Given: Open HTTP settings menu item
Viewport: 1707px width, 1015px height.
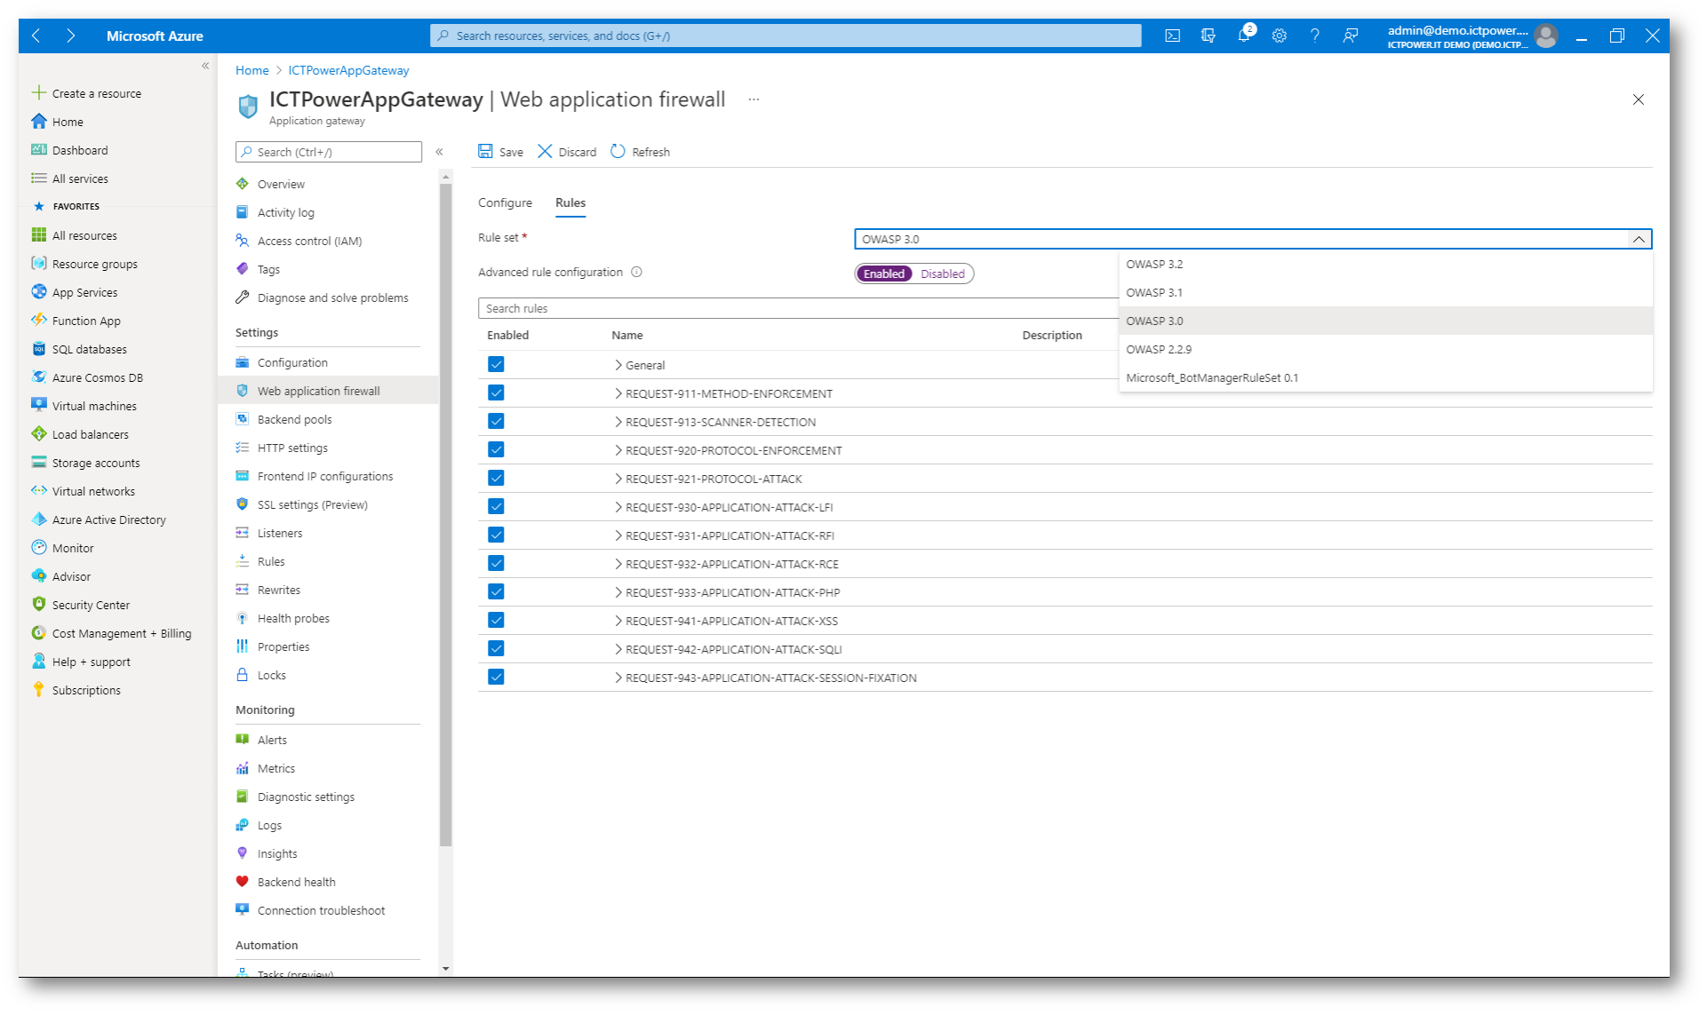Looking at the screenshot, I should [x=292, y=448].
